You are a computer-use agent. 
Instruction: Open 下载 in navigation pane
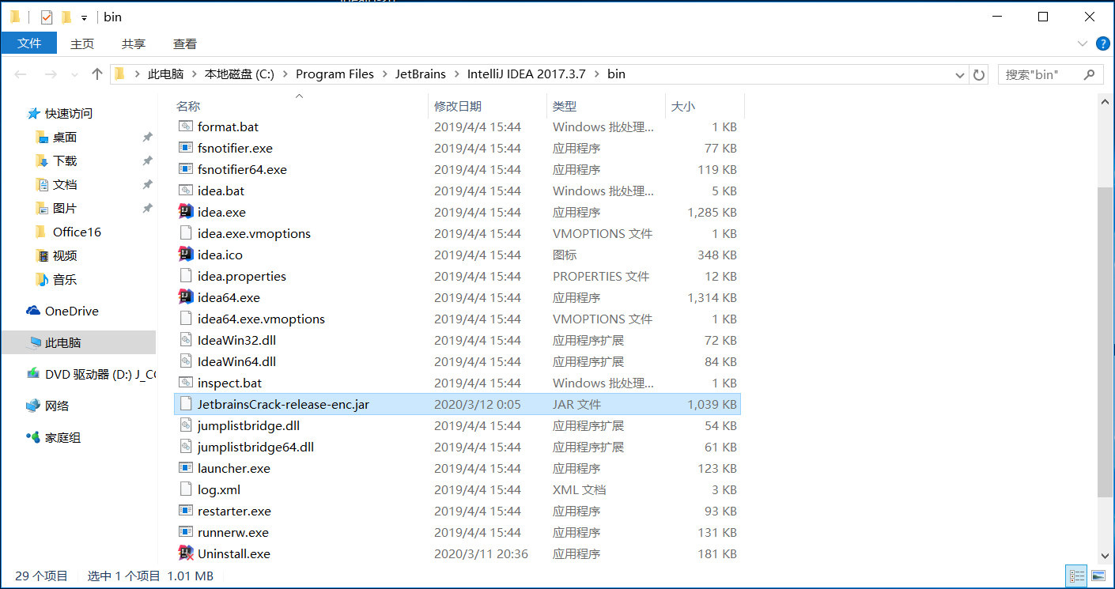(65, 160)
